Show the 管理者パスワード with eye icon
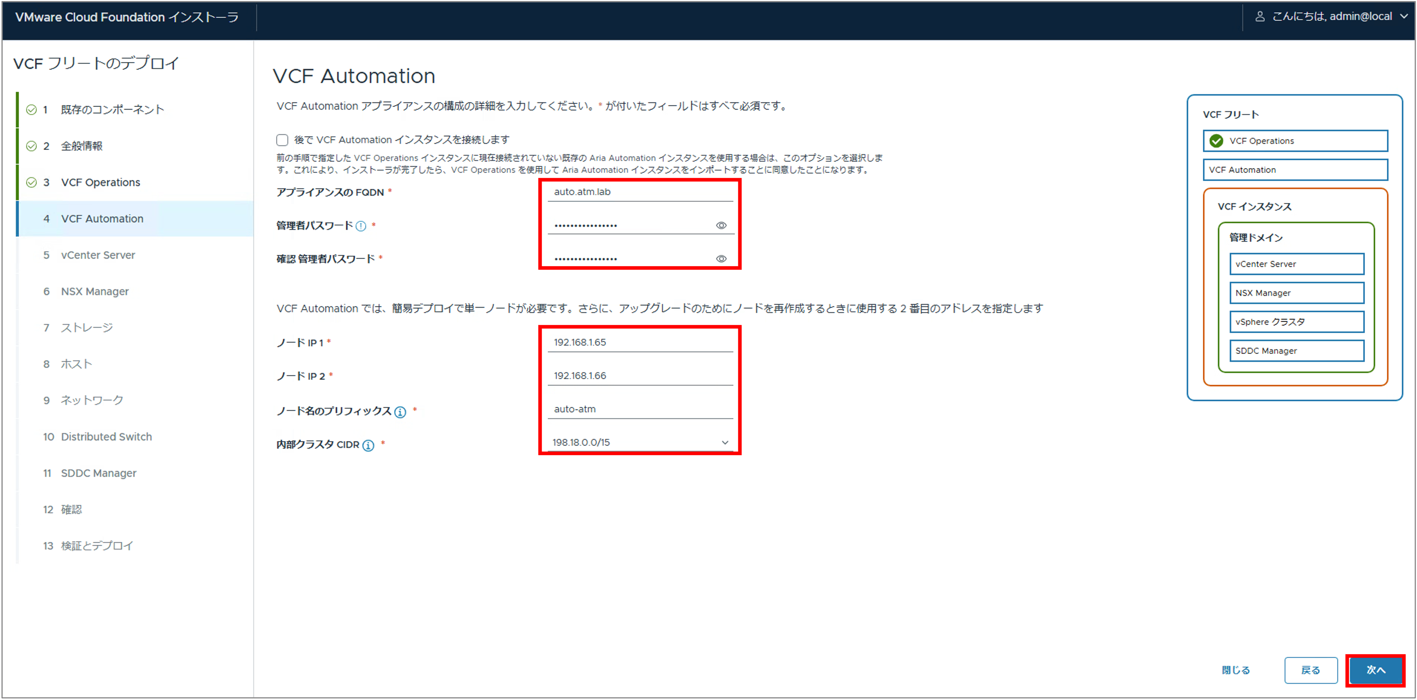 pos(721,226)
